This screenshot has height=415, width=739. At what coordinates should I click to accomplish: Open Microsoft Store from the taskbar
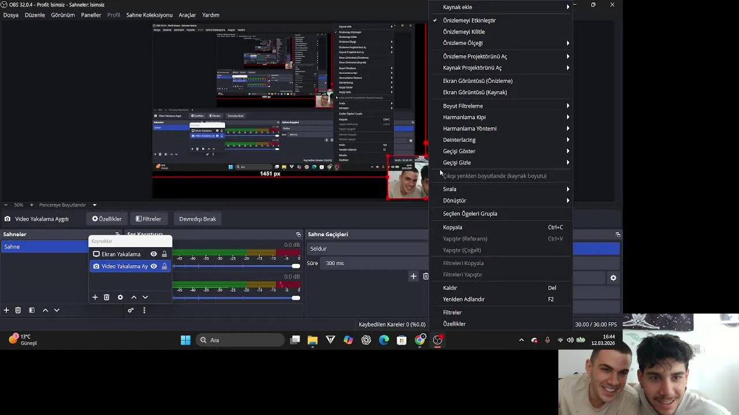coord(402,340)
